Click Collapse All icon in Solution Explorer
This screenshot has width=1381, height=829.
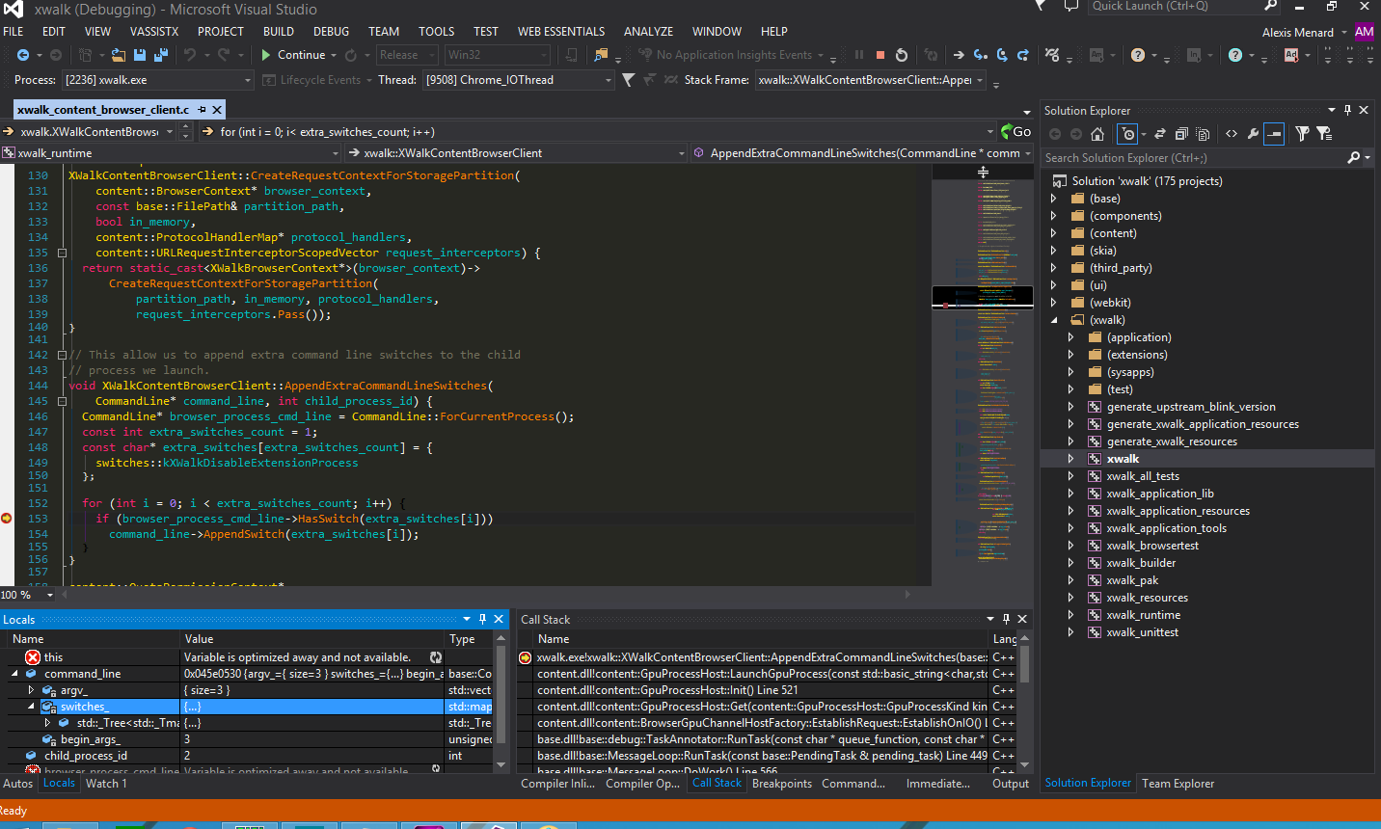1181,134
